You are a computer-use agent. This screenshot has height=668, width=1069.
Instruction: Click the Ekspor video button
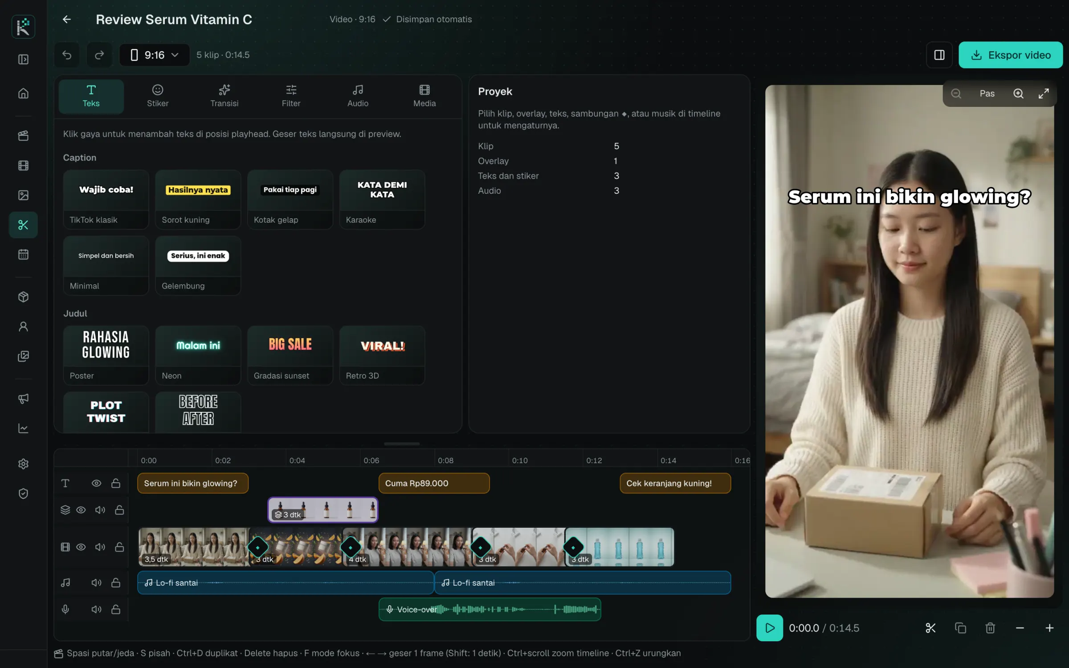(1010, 55)
